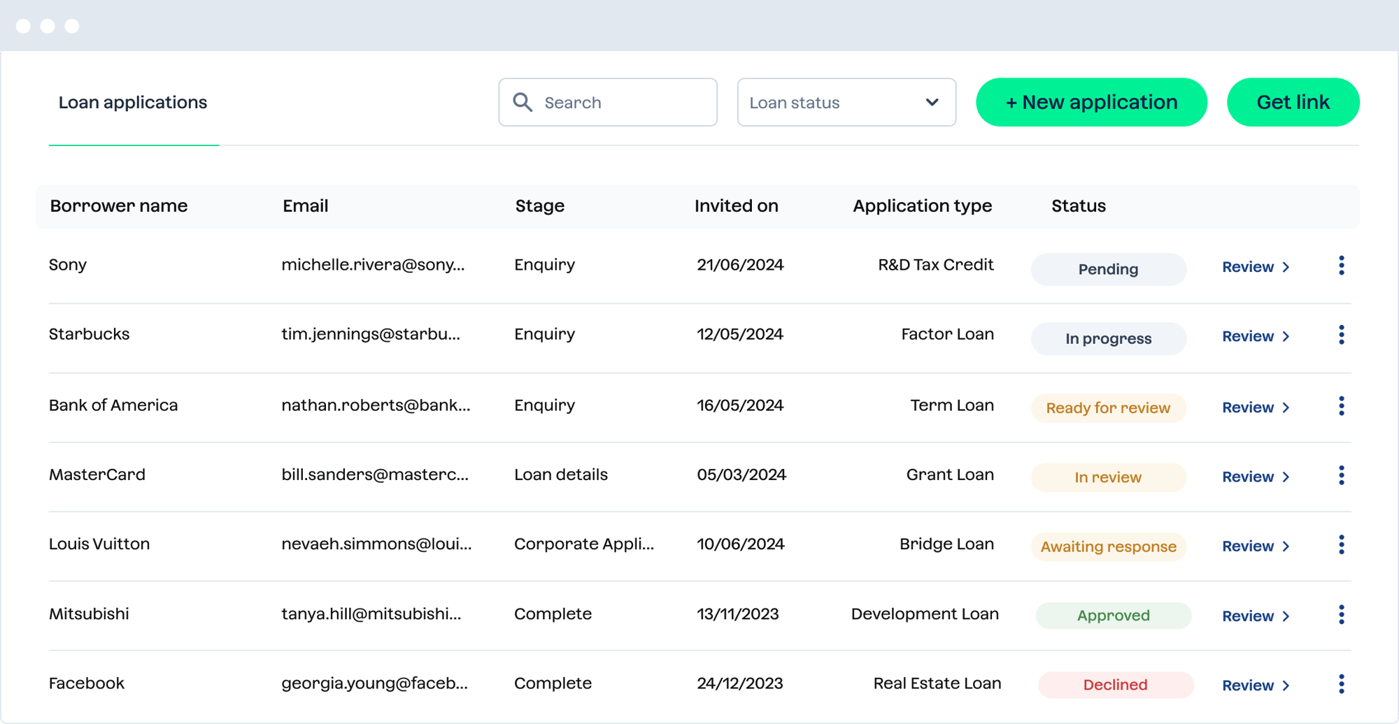This screenshot has height=724, width=1399.
Task: Click the New application button
Action: tap(1091, 102)
